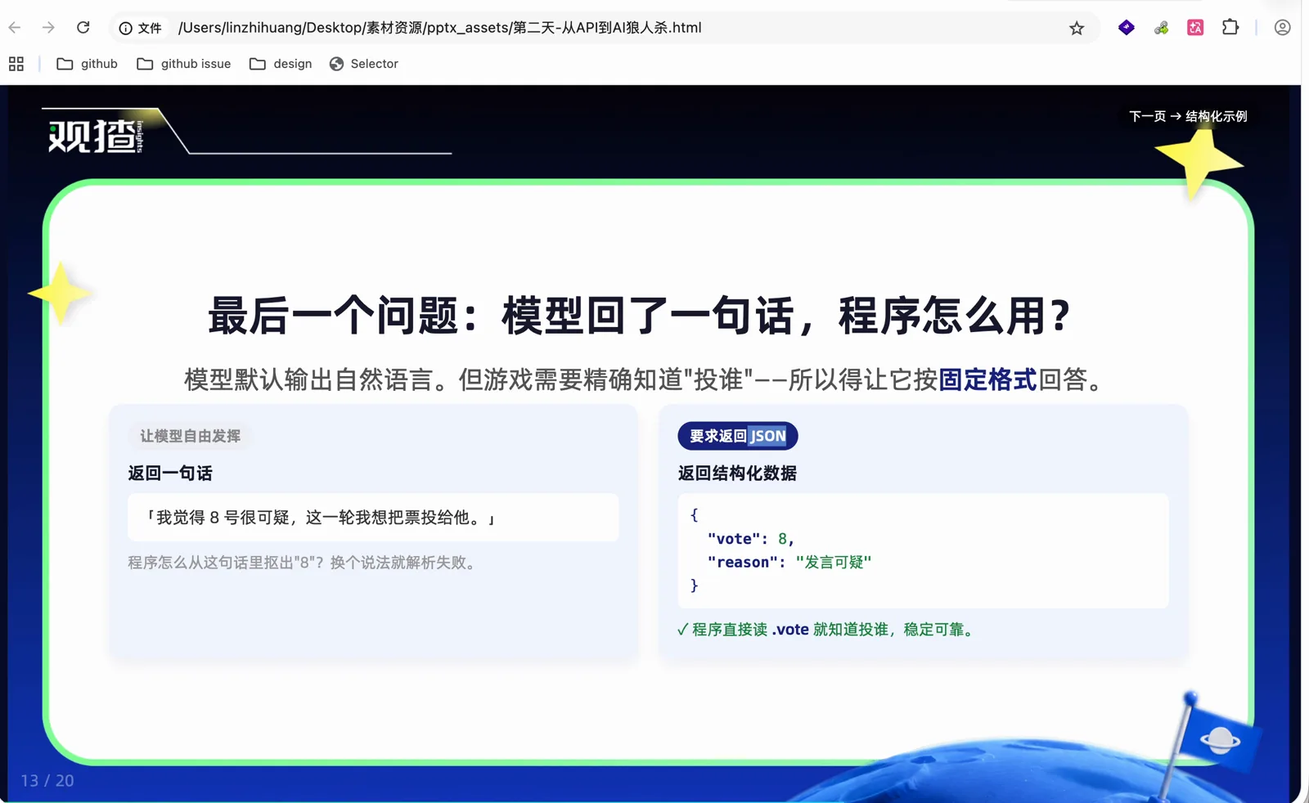
Task: Click the 要求返回 JSON badge
Action: (737, 436)
